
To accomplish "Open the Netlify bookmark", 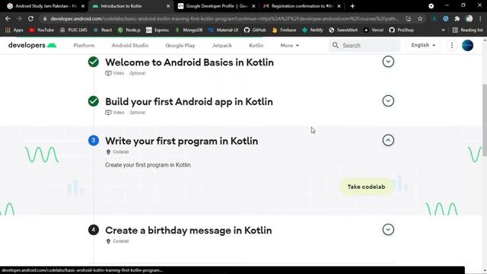I will tap(313, 30).
